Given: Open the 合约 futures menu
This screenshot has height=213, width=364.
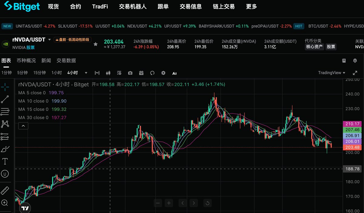Looking at the screenshot, I should tap(76, 6).
